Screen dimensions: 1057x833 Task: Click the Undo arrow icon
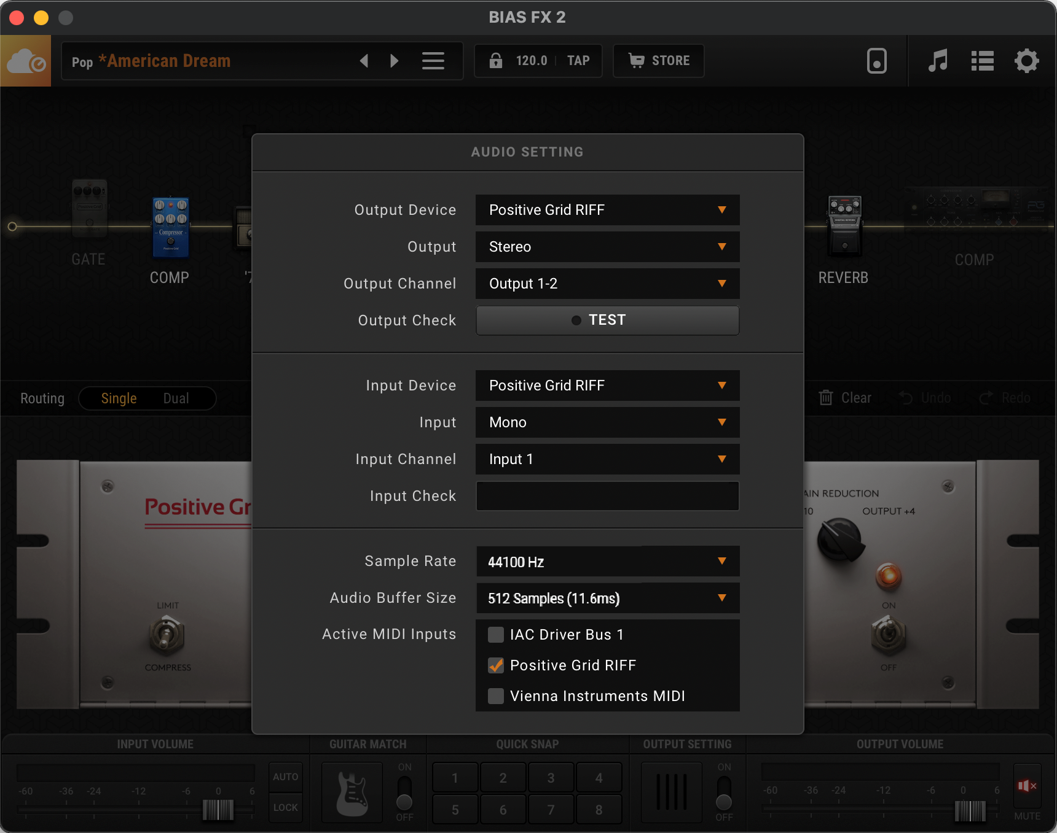click(x=906, y=398)
